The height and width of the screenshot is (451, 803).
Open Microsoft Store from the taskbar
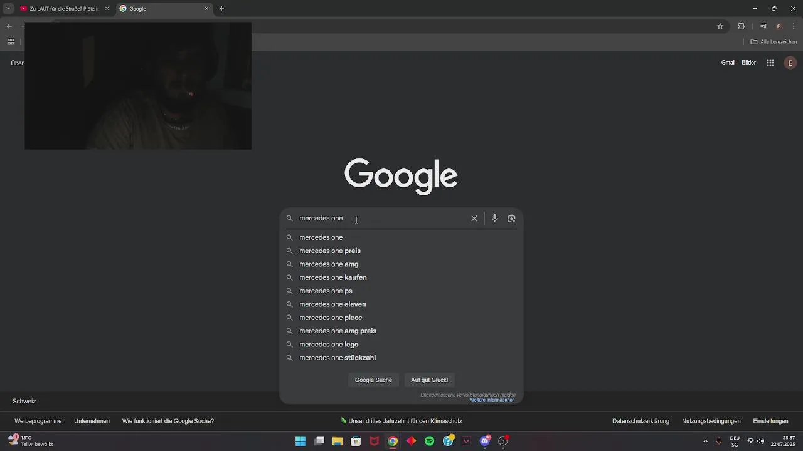coord(356,441)
